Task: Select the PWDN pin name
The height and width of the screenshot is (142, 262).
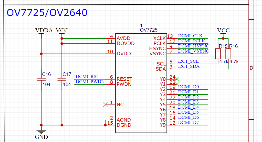Action: point(124,84)
